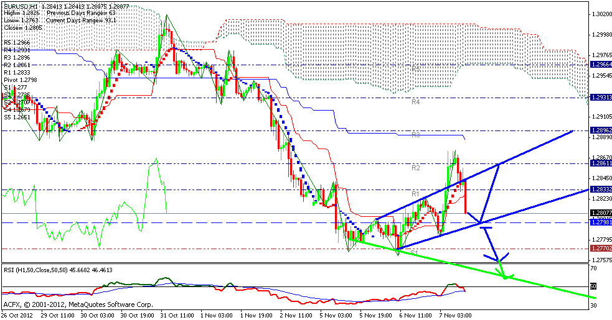Select the S5 1.2651 level text

coord(17,117)
